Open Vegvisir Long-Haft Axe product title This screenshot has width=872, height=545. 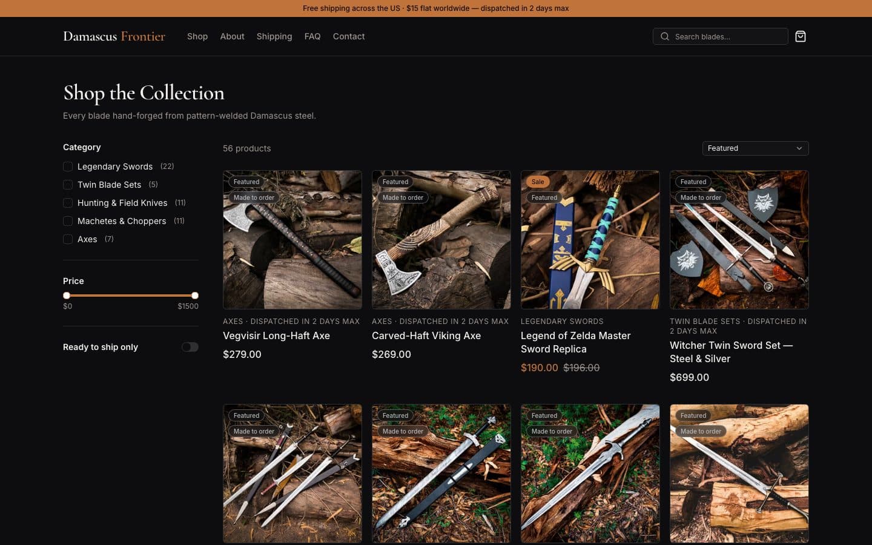click(x=276, y=335)
